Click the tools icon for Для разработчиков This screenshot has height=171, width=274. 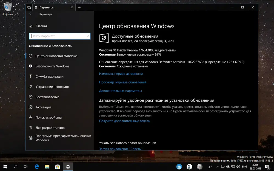[x=31, y=127]
